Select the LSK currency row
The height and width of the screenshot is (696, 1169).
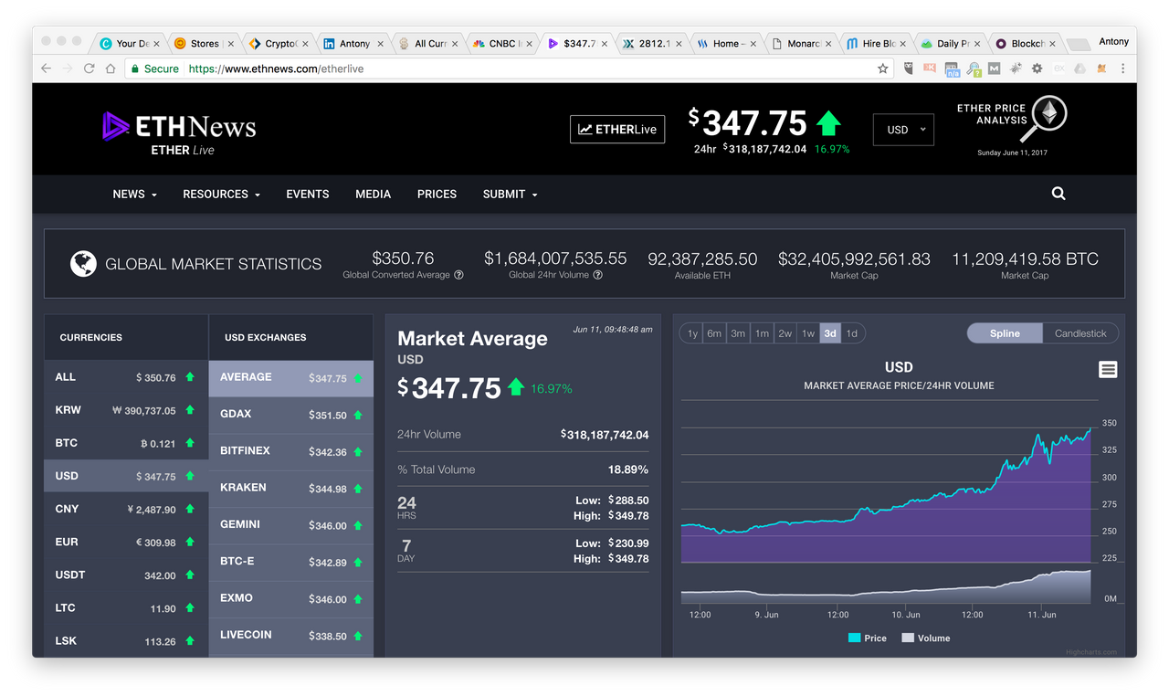(126, 640)
